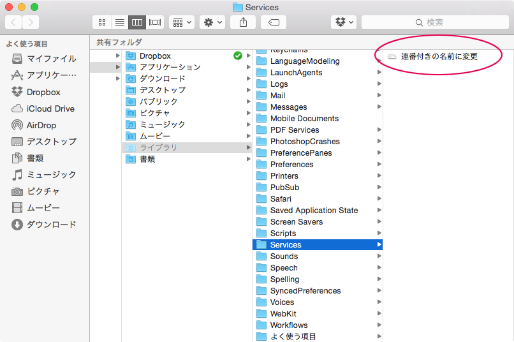Click the search field
Screen dimensions: 514x342
tap(435, 22)
